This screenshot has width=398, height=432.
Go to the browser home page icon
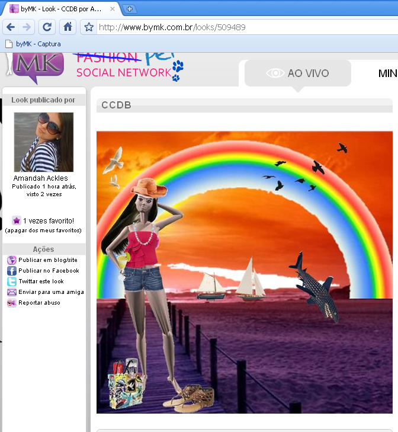(x=69, y=27)
